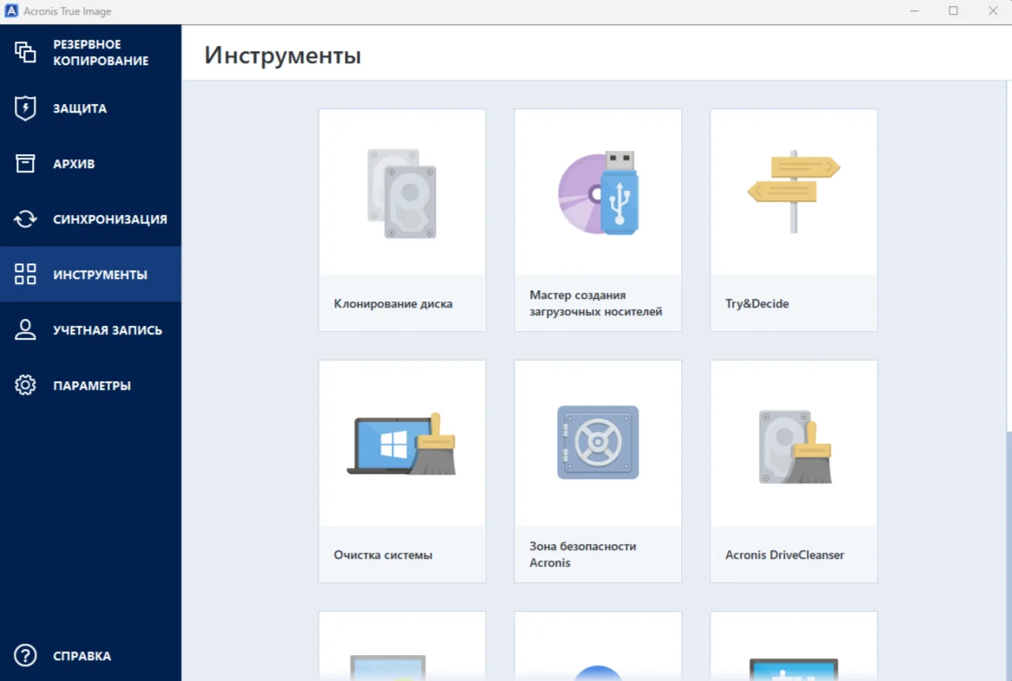Click the DriveCleanser disk brush icon

[x=795, y=446]
